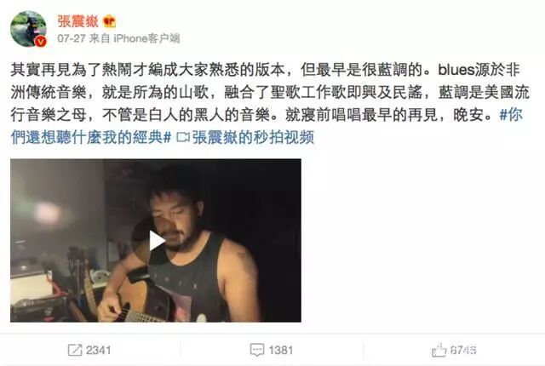Open the 07-27 post timestamp
Viewport: 545px width, 366px height.
pyautogui.click(x=72, y=38)
